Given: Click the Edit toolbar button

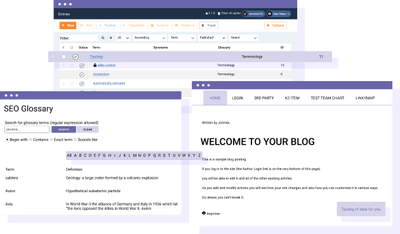Looking at the screenshot, I should click(86, 25).
